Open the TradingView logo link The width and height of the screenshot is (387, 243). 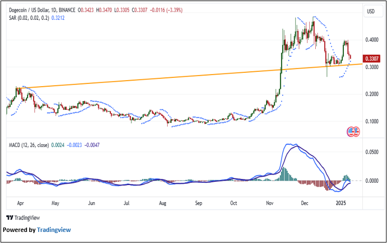tap(23, 218)
